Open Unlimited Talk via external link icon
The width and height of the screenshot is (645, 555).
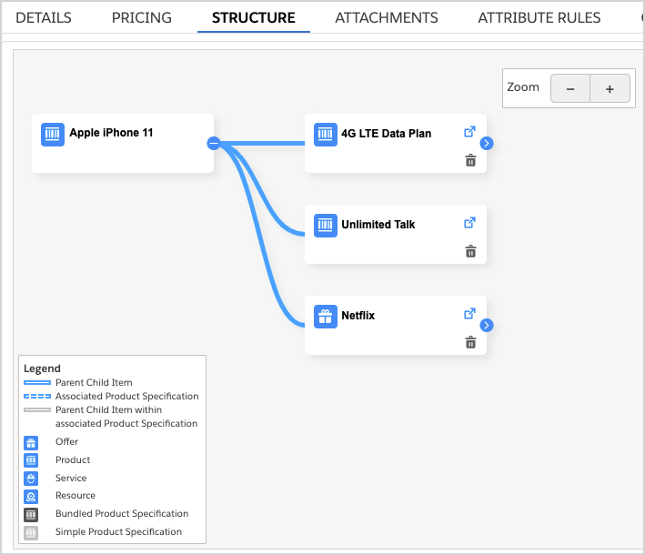pos(469,223)
